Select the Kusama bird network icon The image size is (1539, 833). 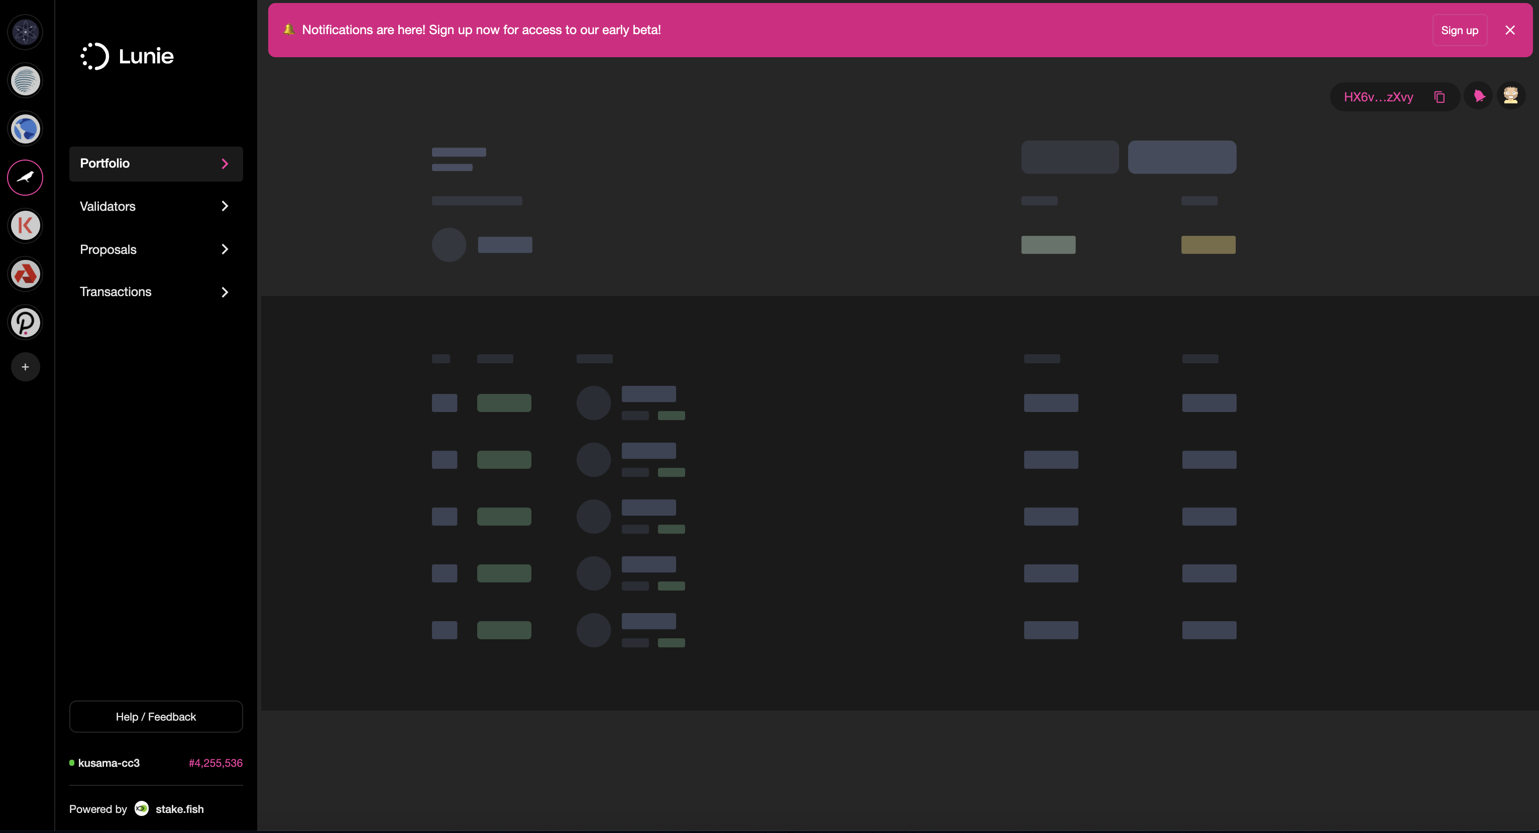click(25, 177)
